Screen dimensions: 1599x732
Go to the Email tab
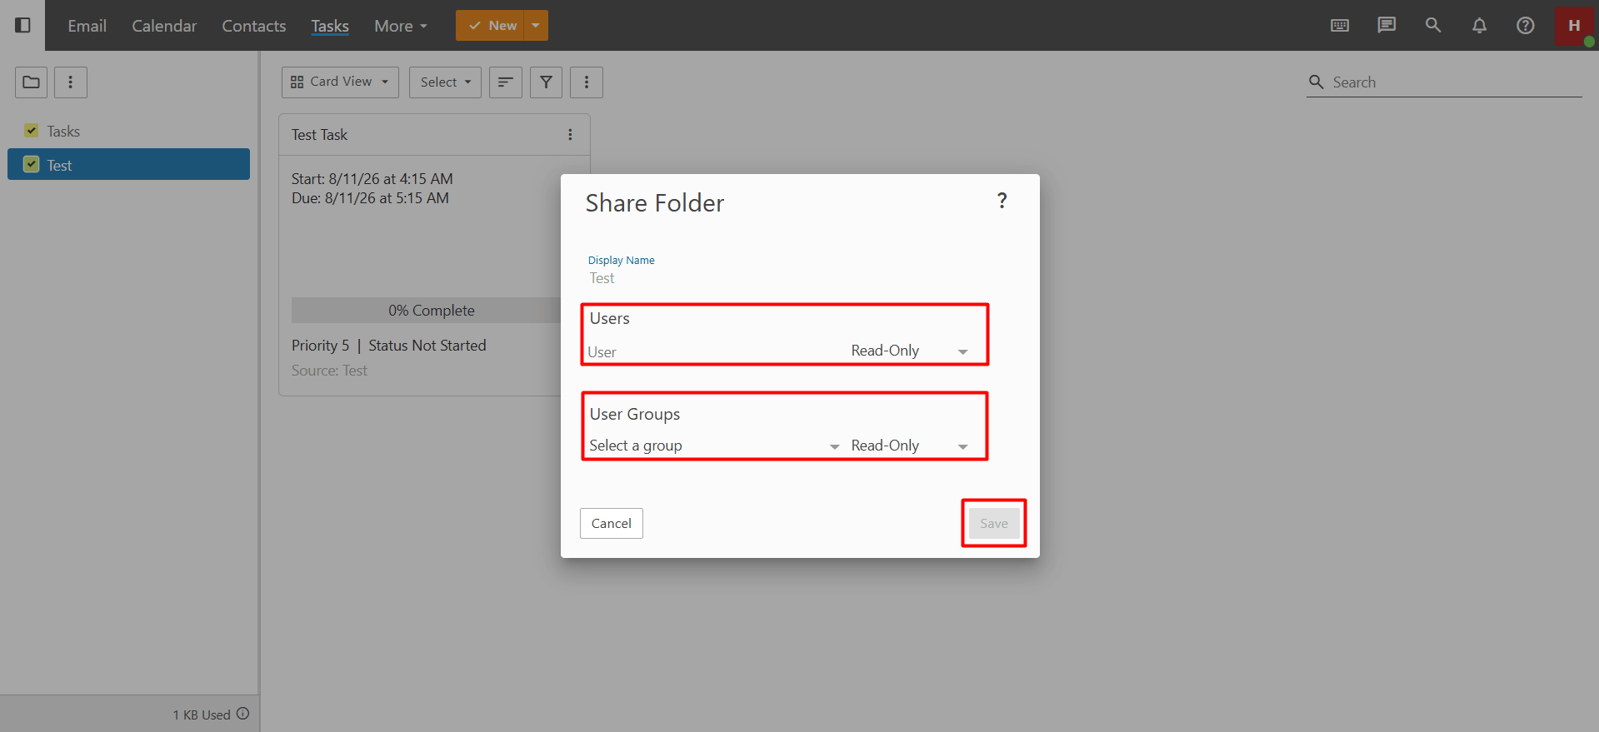87,26
